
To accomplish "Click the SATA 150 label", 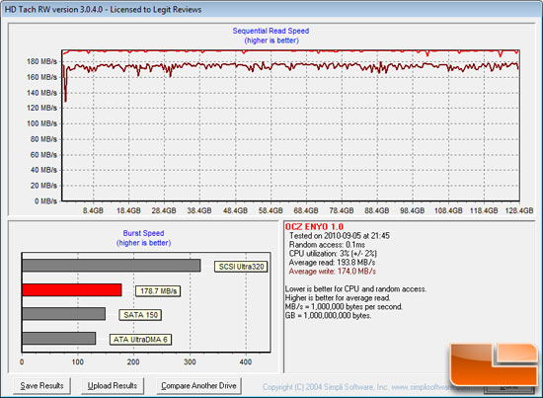I will [x=140, y=315].
